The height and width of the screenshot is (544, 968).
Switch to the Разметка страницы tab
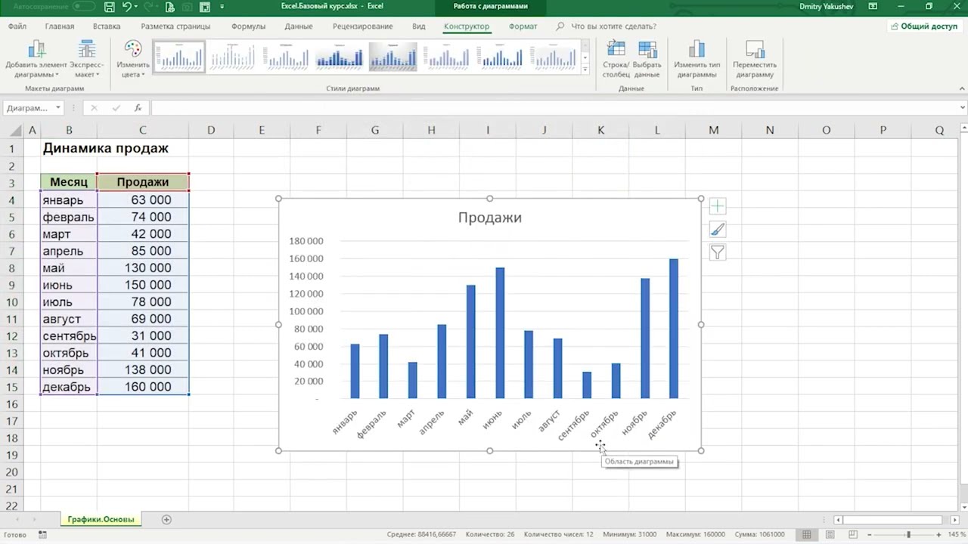pyautogui.click(x=175, y=26)
